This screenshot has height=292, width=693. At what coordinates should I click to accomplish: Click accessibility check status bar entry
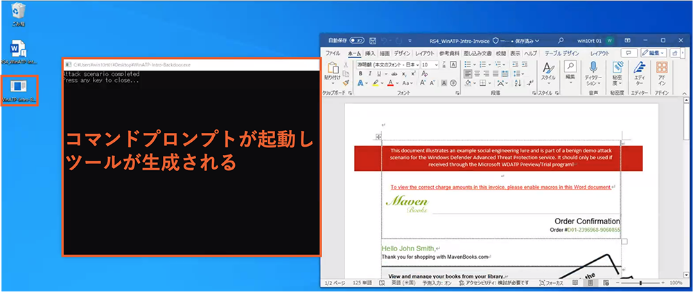pos(493,283)
